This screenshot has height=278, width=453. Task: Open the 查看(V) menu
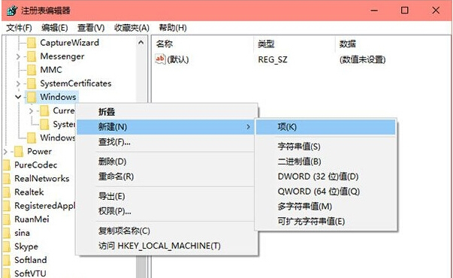91,28
